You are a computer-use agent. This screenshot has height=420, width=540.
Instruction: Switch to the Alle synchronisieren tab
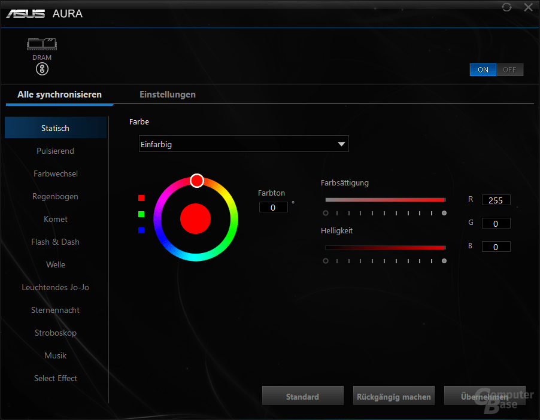point(59,94)
